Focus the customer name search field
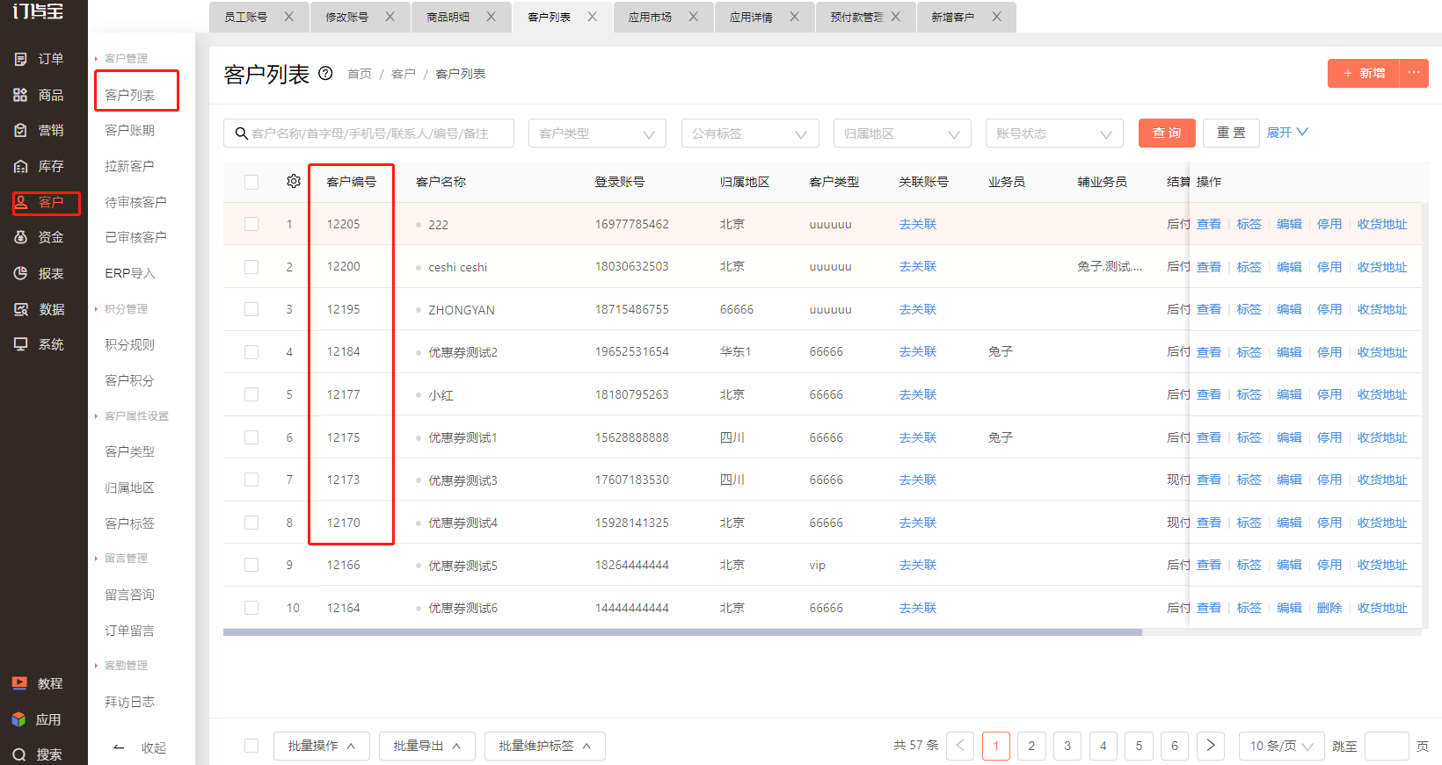 tap(368, 134)
